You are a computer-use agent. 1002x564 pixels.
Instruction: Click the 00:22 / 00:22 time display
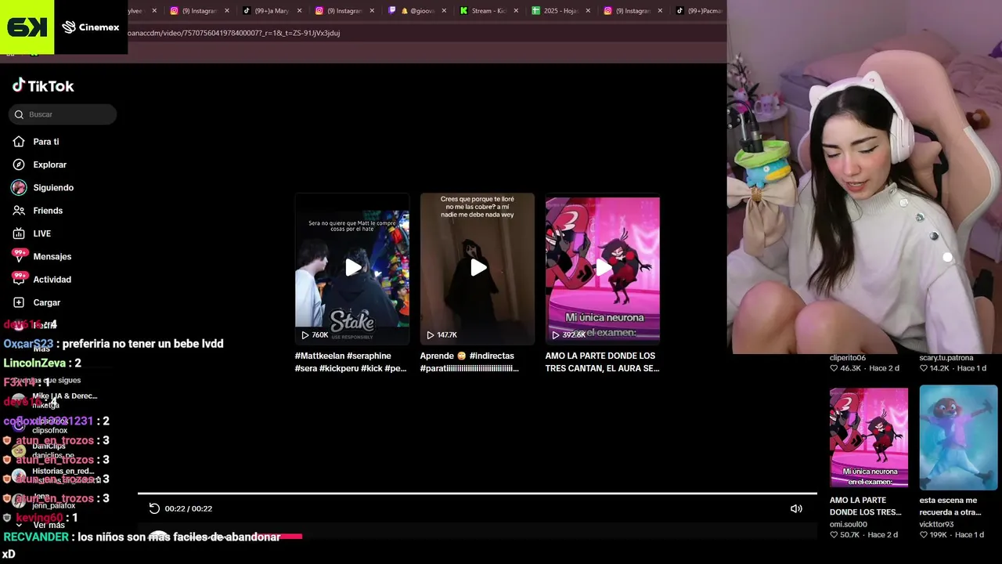pyautogui.click(x=189, y=508)
